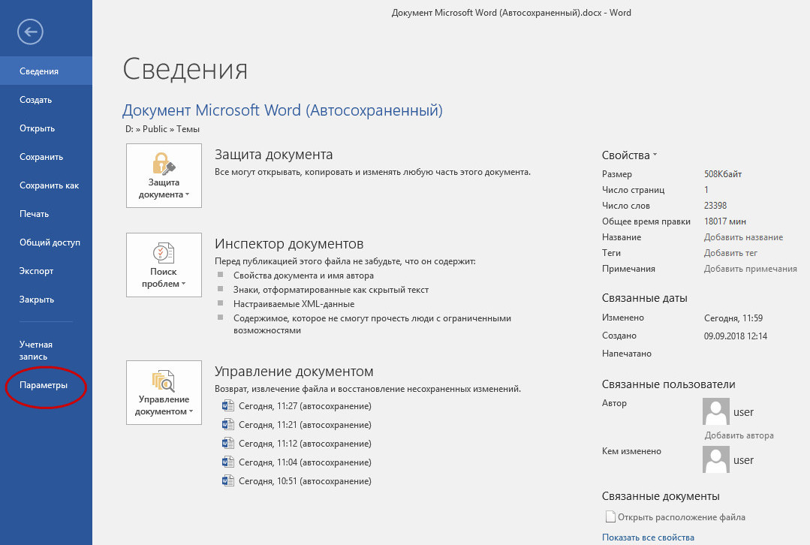
Task: Expand the Управление документом dropdown button
Action: 164,393
